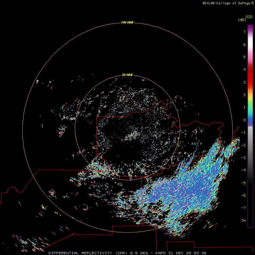Click the 6 value on color scale
The width and height of the screenshot is (255, 255).
[x=245, y=44]
